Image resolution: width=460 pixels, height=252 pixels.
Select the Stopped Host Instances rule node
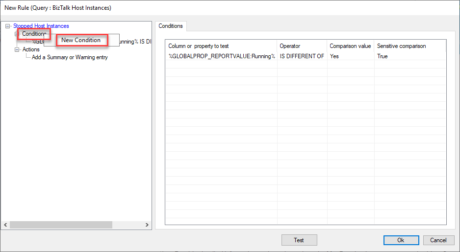(x=41, y=26)
